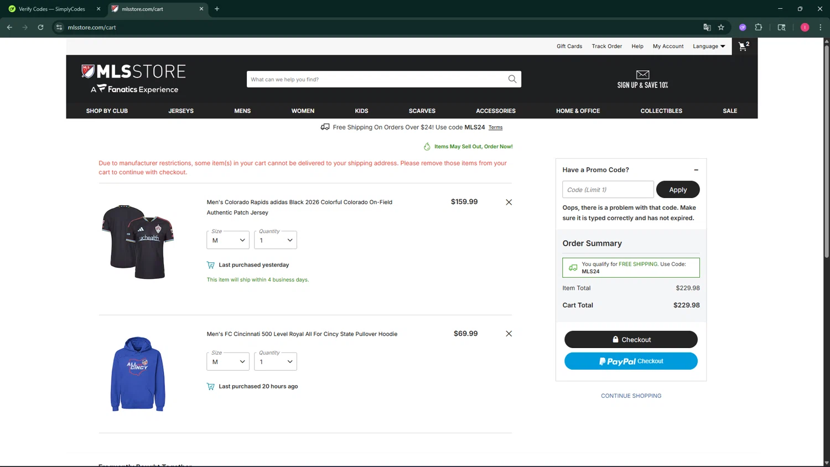The image size is (830, 467).
Task: Go back using the browser back arrow
Action: tap(9, 27)
